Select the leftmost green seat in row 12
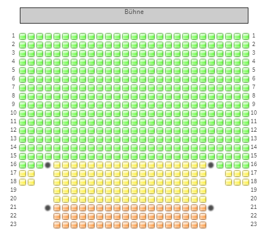 (x=23, y=131)
